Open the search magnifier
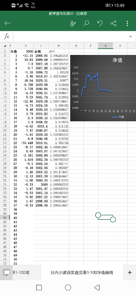Viewport: 136px width, 295px height. (x=86, y=23)
